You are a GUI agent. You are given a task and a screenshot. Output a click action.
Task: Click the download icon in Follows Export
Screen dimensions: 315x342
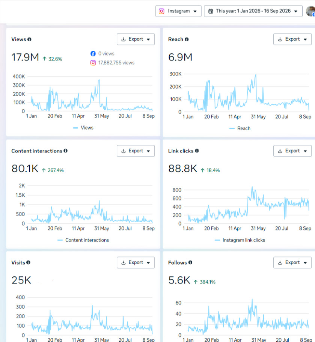click(x=280, y=263)
